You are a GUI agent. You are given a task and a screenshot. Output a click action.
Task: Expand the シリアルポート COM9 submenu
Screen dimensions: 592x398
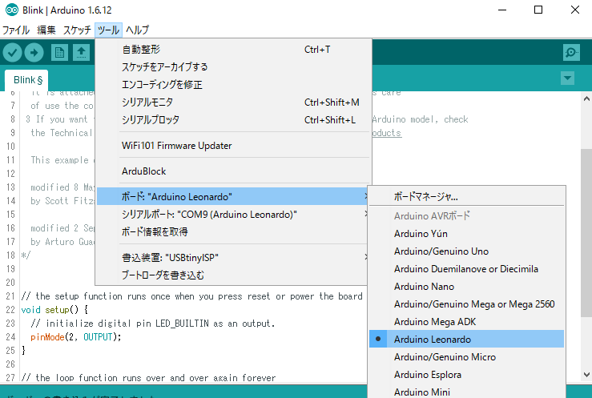coord(232,215)
